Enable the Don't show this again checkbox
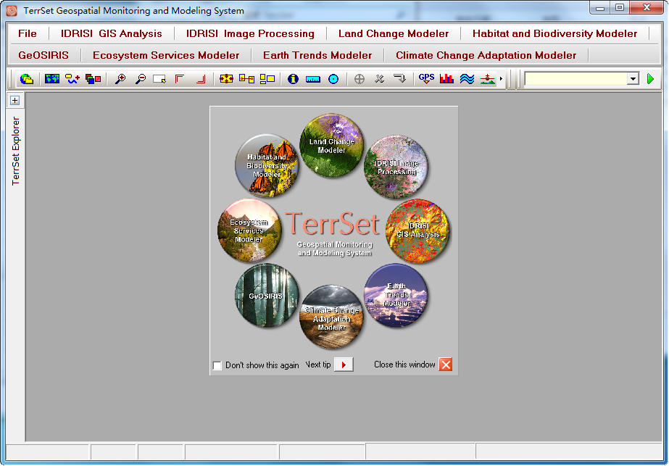This screenshot has width=669, height=466. [x=217, y=365]
